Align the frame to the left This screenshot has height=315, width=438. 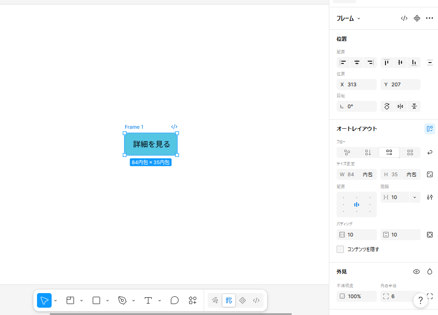(343, 63)
